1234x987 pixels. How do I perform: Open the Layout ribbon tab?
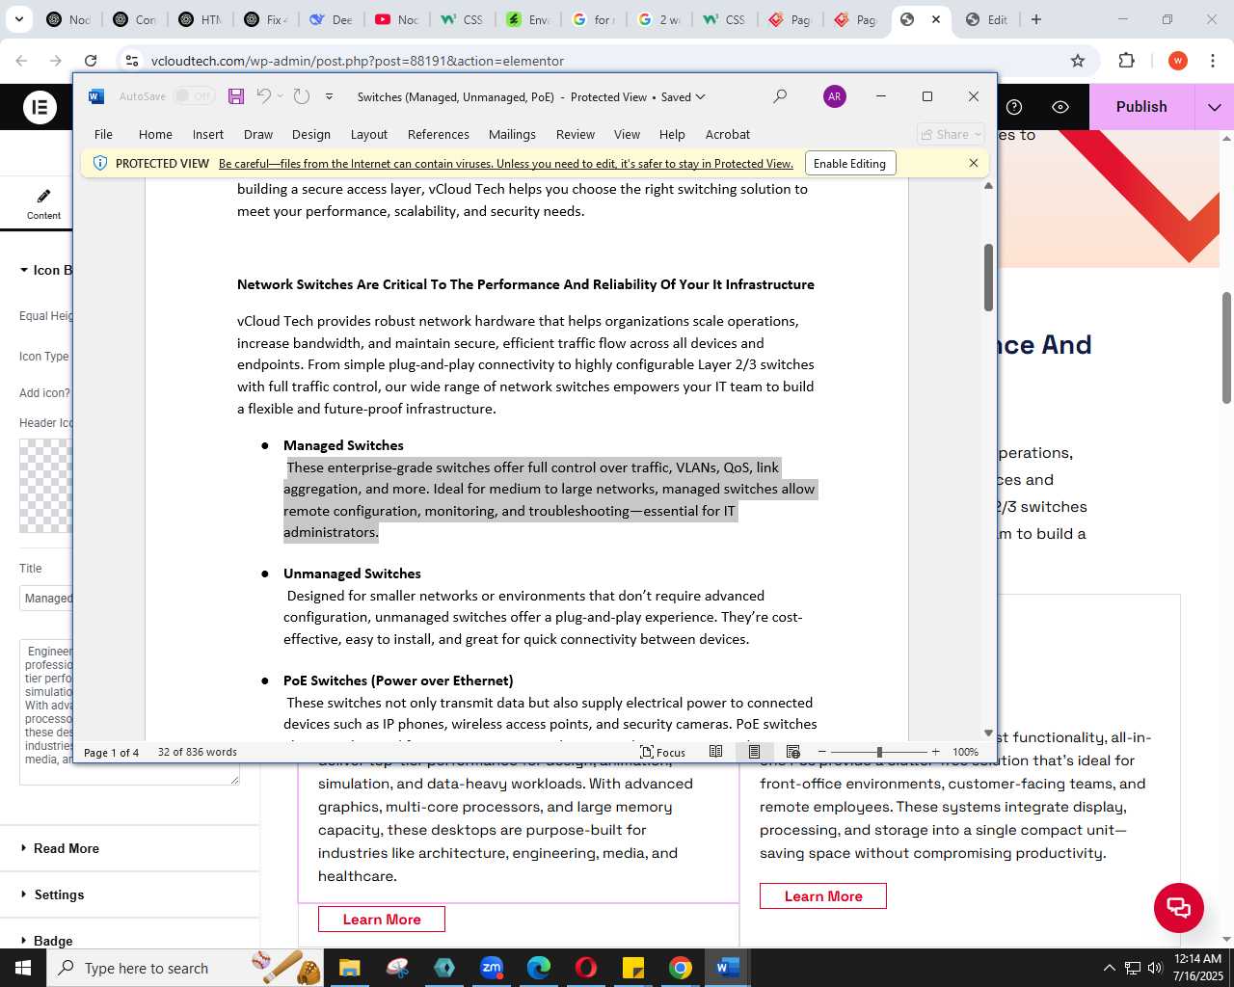368,134
